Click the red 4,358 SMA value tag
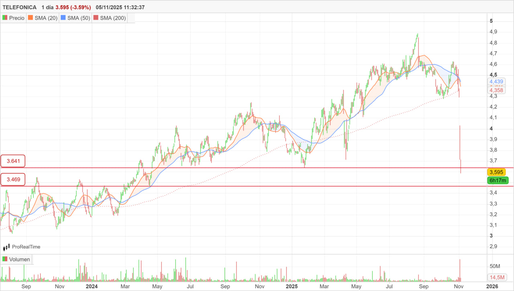The height and width of the screenshot is (291, 514). click(x=496, y=90)
